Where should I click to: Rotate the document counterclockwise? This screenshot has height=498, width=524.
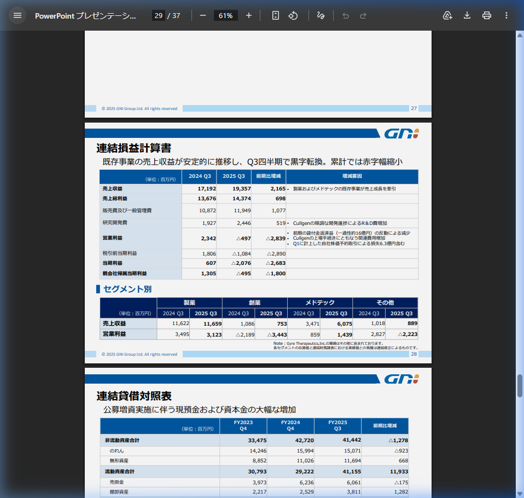pyautogui.click(x=293, y=15)
